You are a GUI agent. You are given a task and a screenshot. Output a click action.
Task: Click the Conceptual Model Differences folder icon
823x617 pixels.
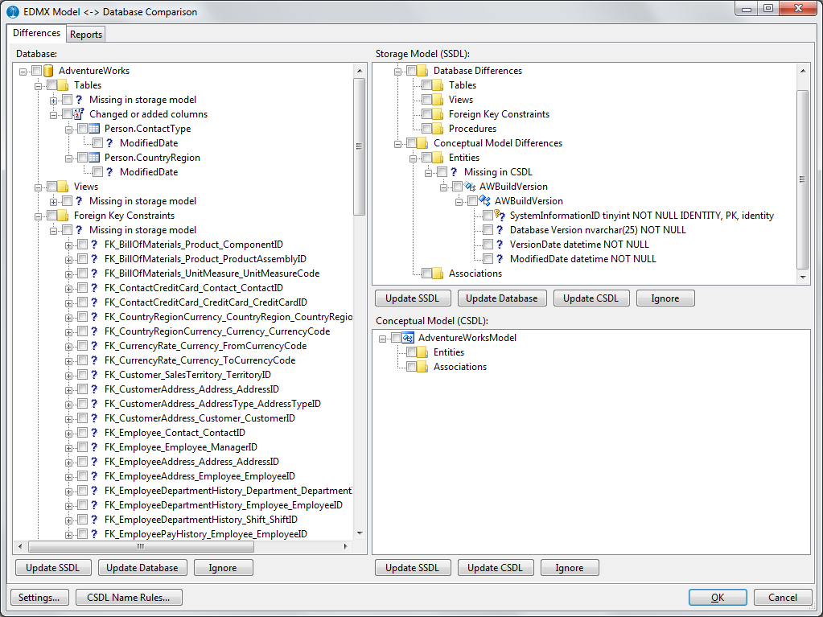(x=422, y=142)
